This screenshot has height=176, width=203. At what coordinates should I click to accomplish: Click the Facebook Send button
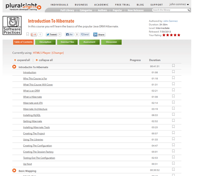[x=85, y=35]
